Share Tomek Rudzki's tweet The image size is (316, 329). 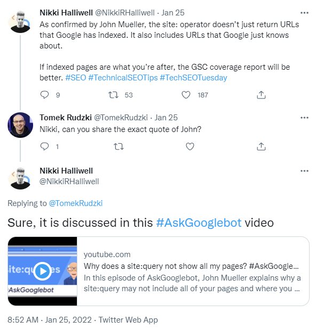pos(261,146)
